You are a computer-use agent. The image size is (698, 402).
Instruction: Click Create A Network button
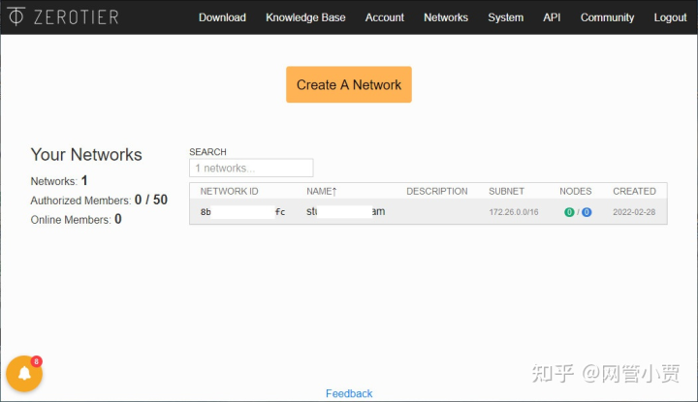(349, 84)
